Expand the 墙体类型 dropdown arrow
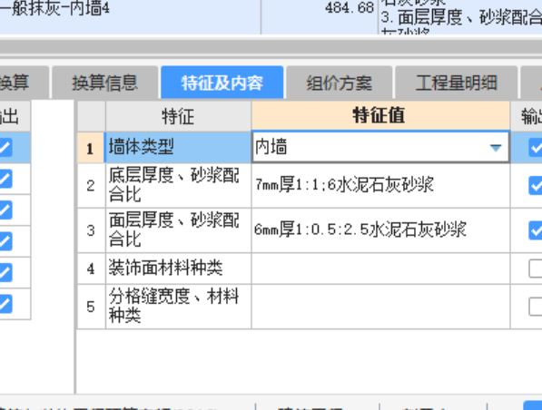 tap(496, 148)
